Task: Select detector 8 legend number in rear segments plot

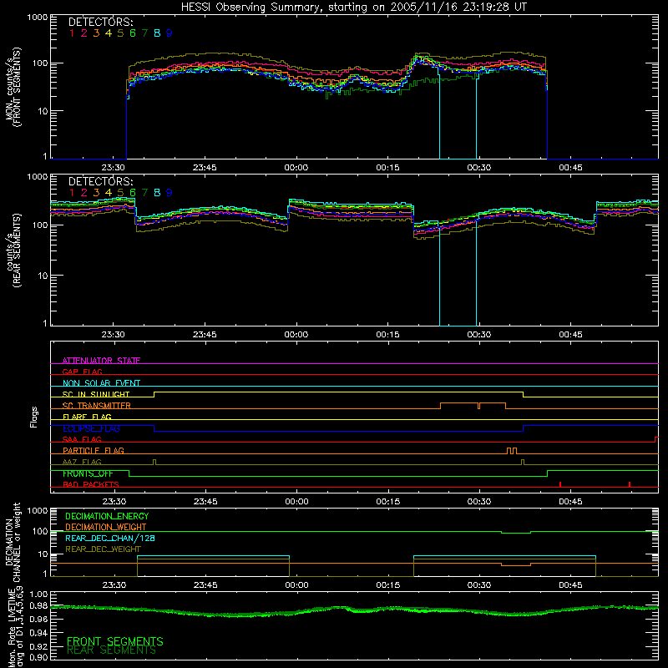Action: pyautogui.click(x=157, y=193)
